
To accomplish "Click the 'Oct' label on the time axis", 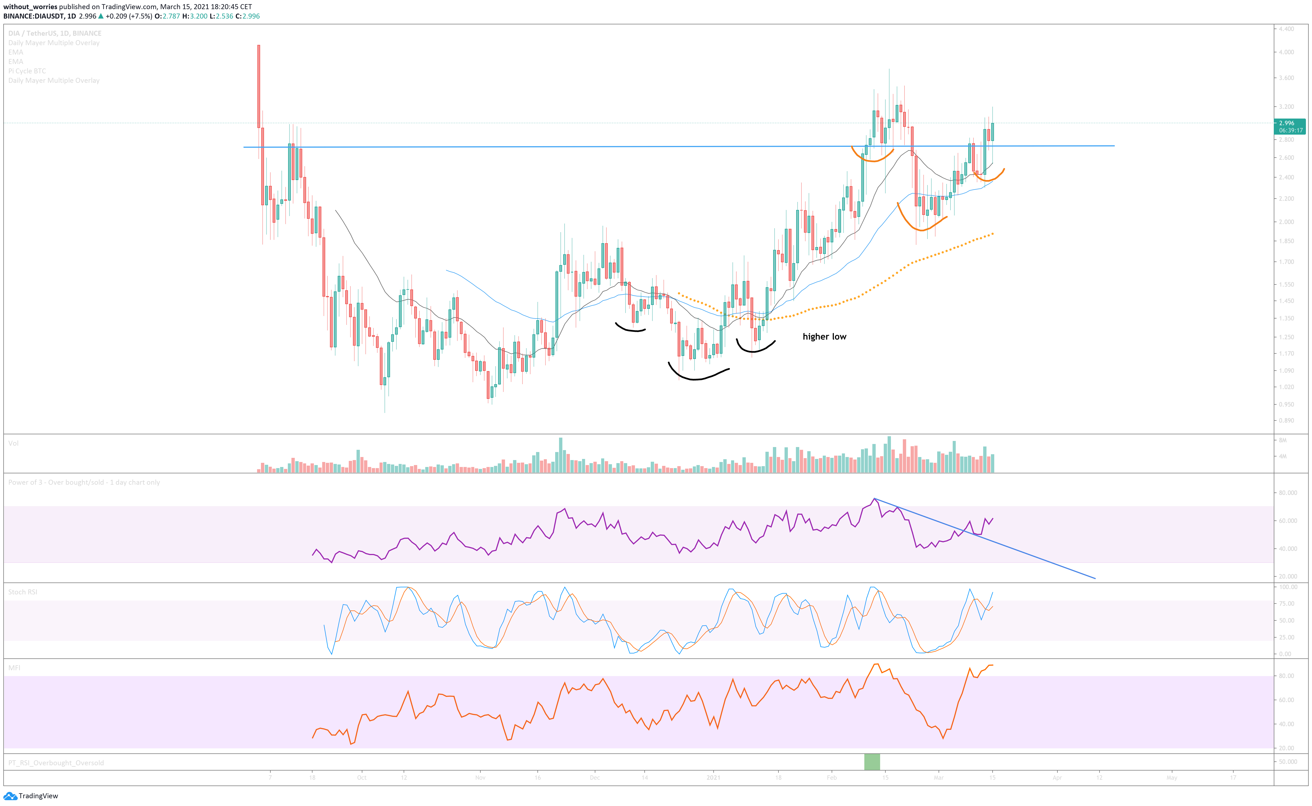I will point(362,778).
